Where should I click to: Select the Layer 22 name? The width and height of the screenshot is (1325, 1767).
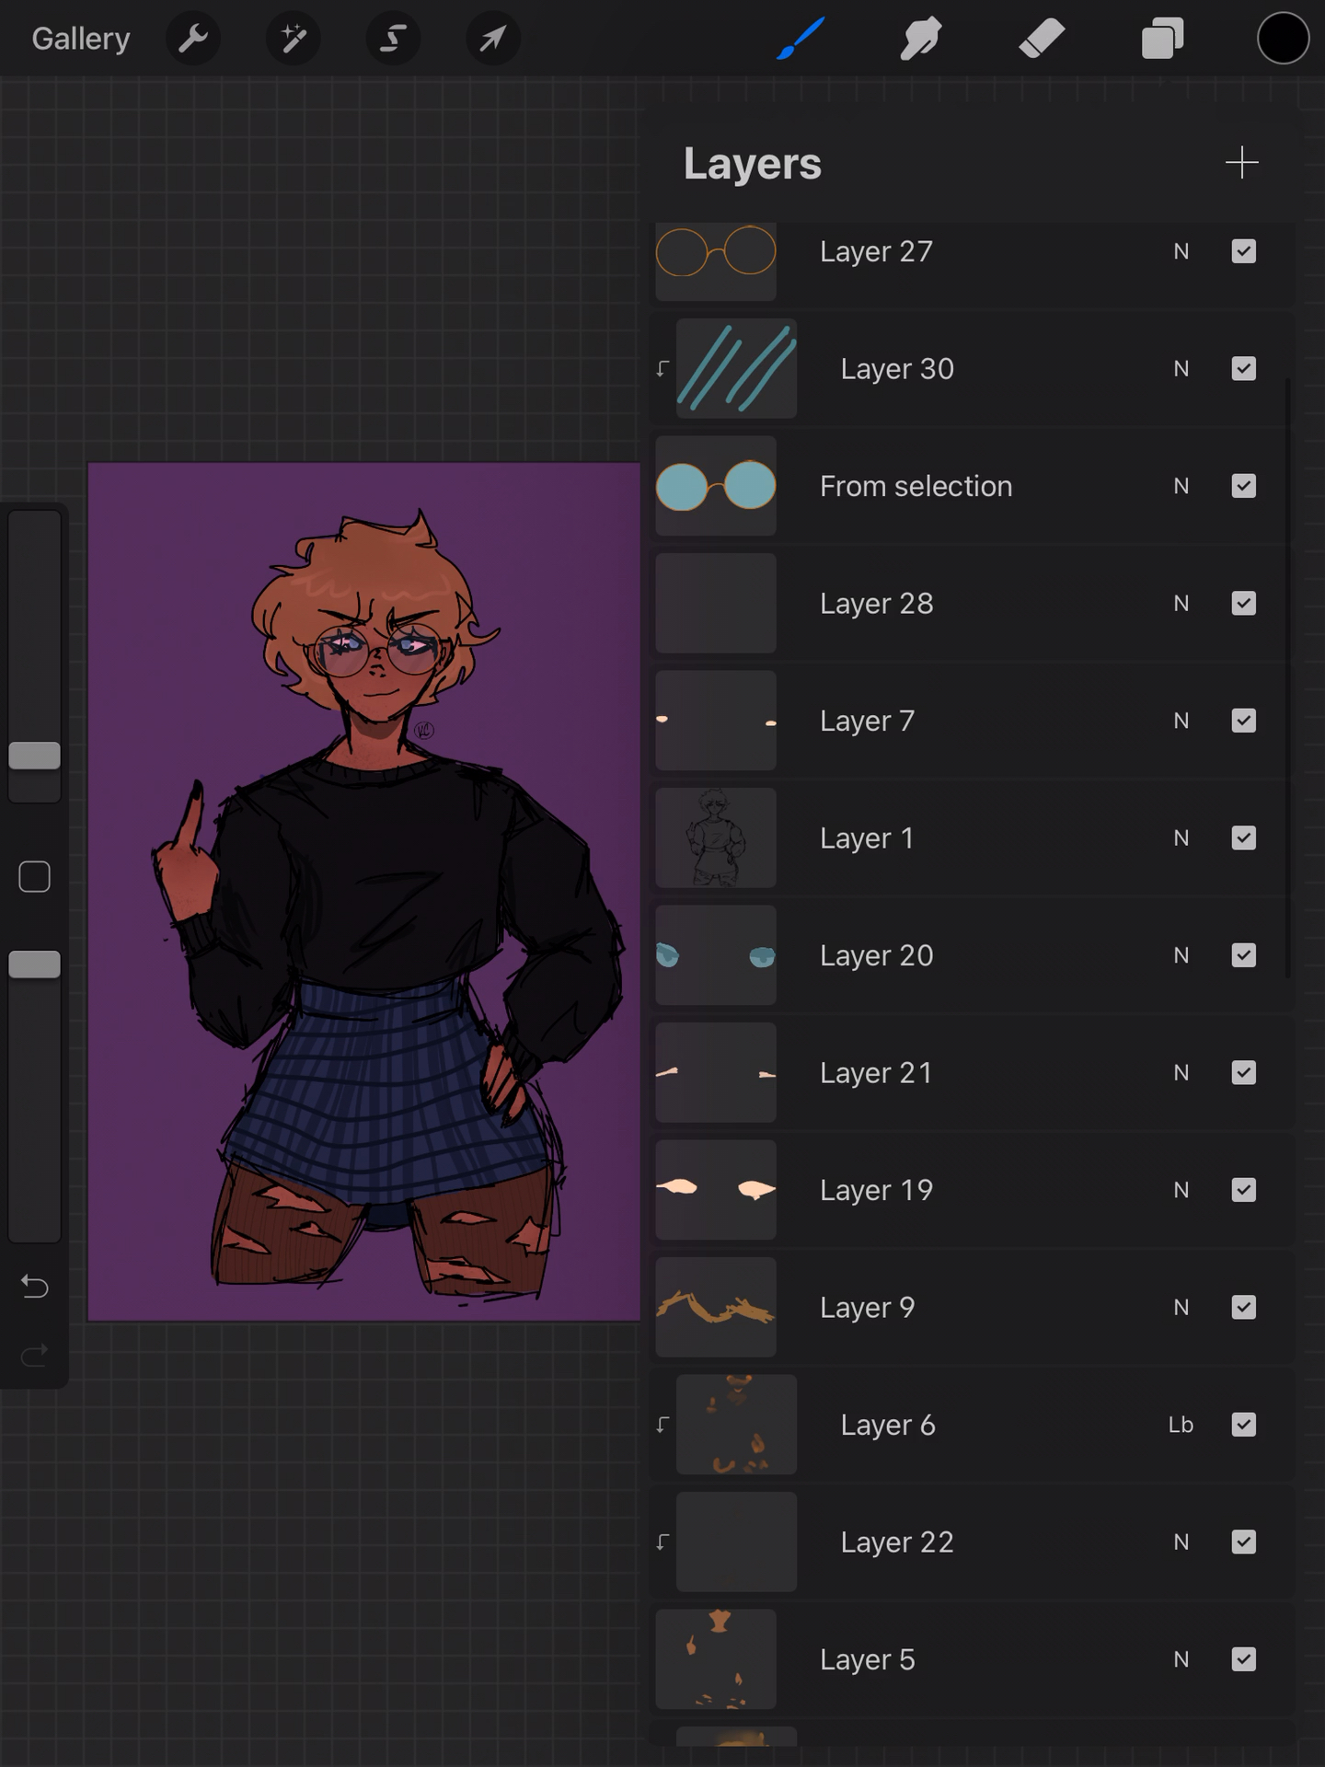(897, 1542)
